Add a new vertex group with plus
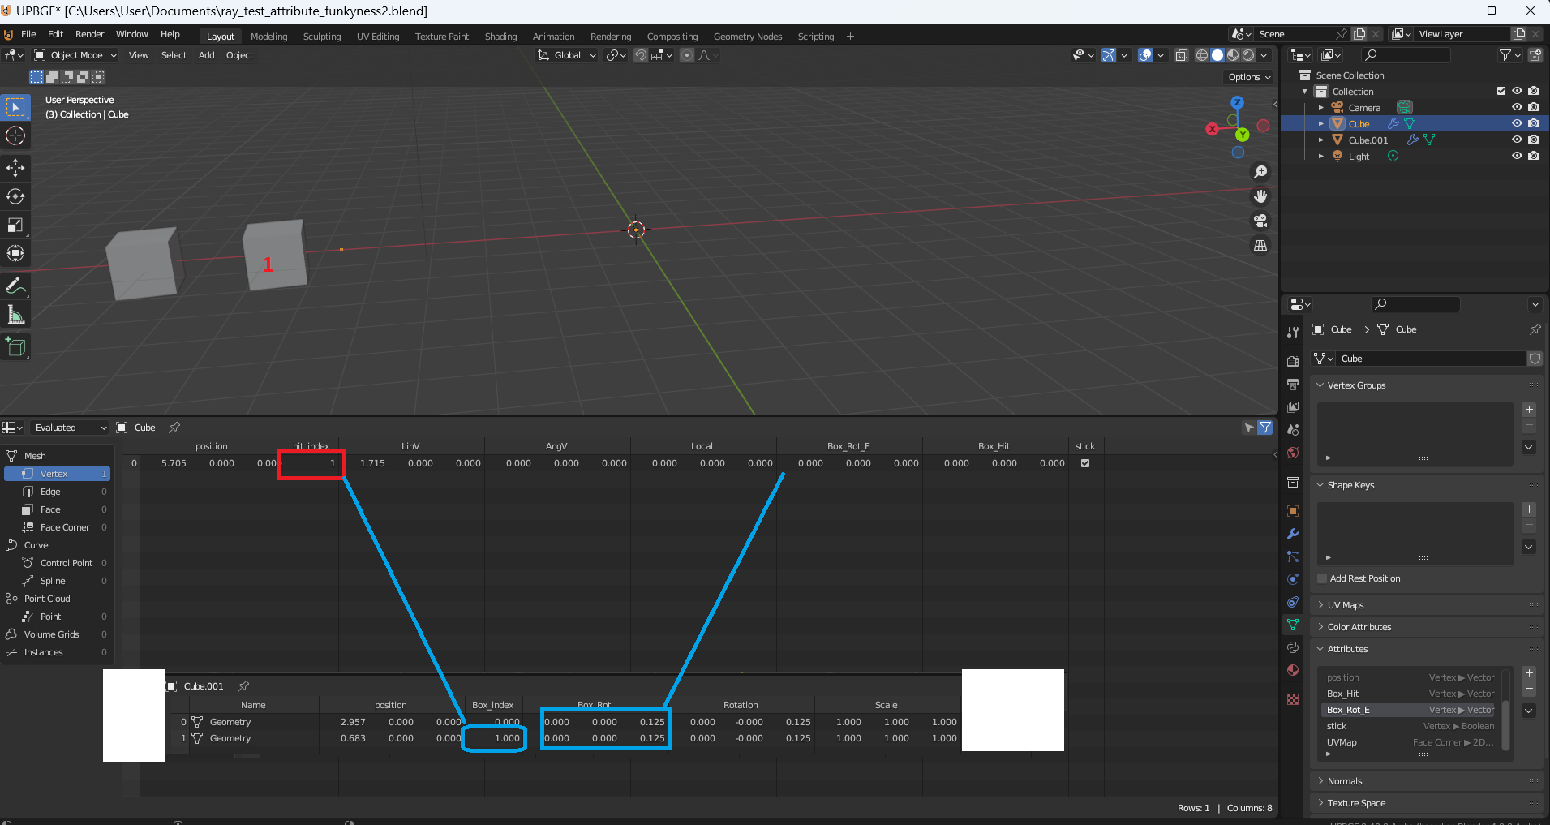This screenshot has width=1550, height=825. (1529, 410)
